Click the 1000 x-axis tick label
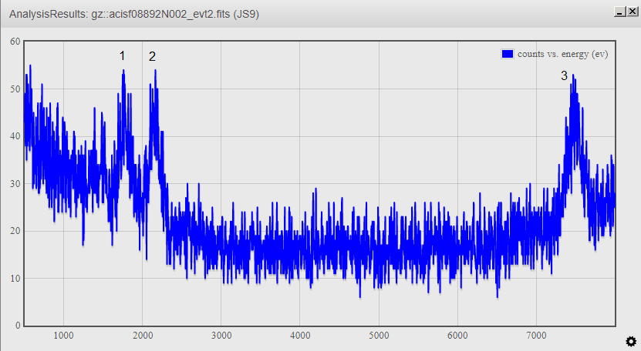Viewport: 641px width, 351px height. pos(63,336)
